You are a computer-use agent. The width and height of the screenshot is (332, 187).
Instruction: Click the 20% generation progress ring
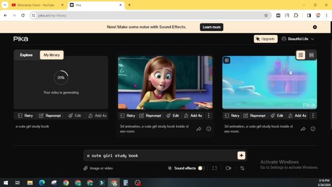pos(61,77)
